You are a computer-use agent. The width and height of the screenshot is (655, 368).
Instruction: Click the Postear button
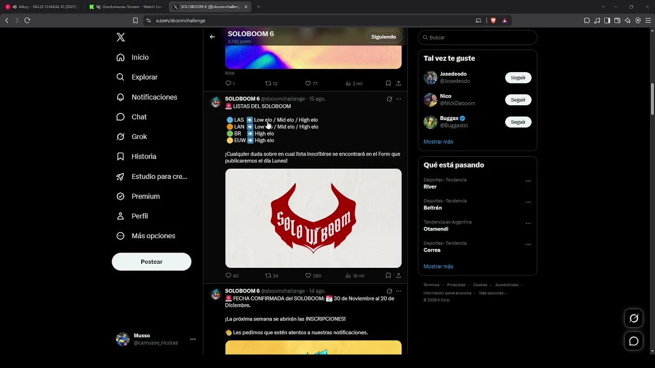(151, 262)
